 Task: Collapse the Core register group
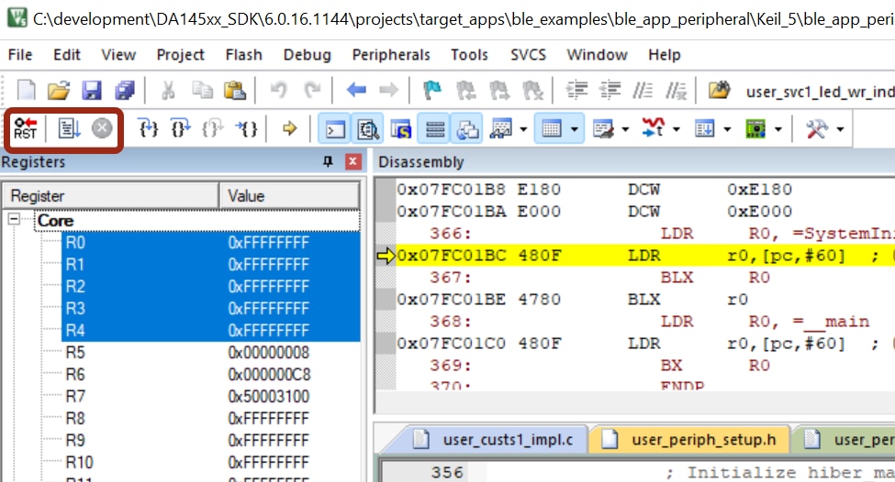coord(15,219)
